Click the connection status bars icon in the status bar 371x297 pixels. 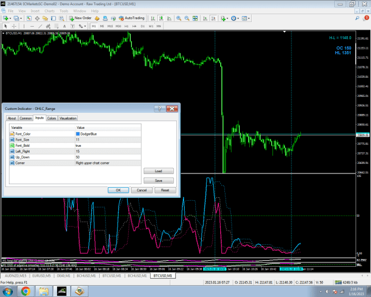[338, 282]
